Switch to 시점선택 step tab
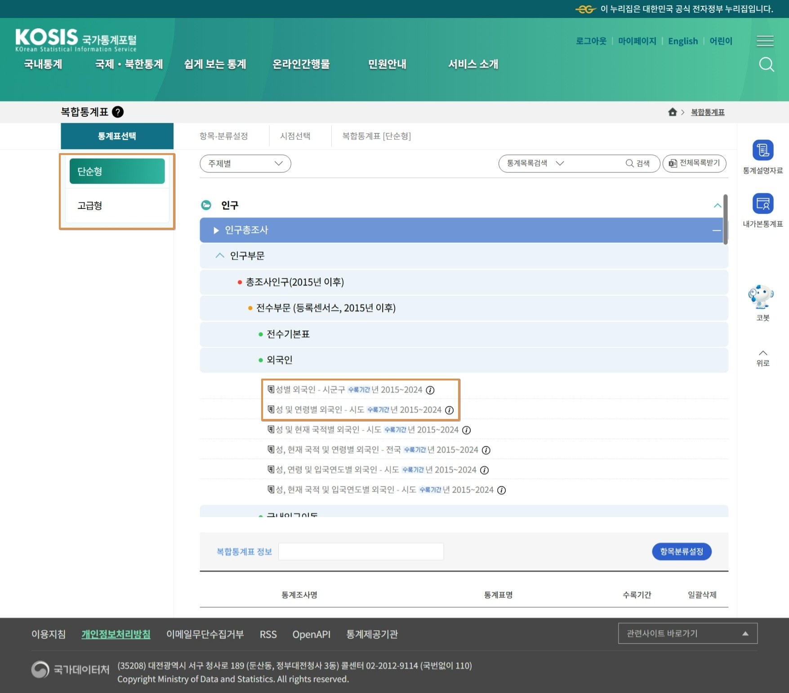 (x=295, y=136)
